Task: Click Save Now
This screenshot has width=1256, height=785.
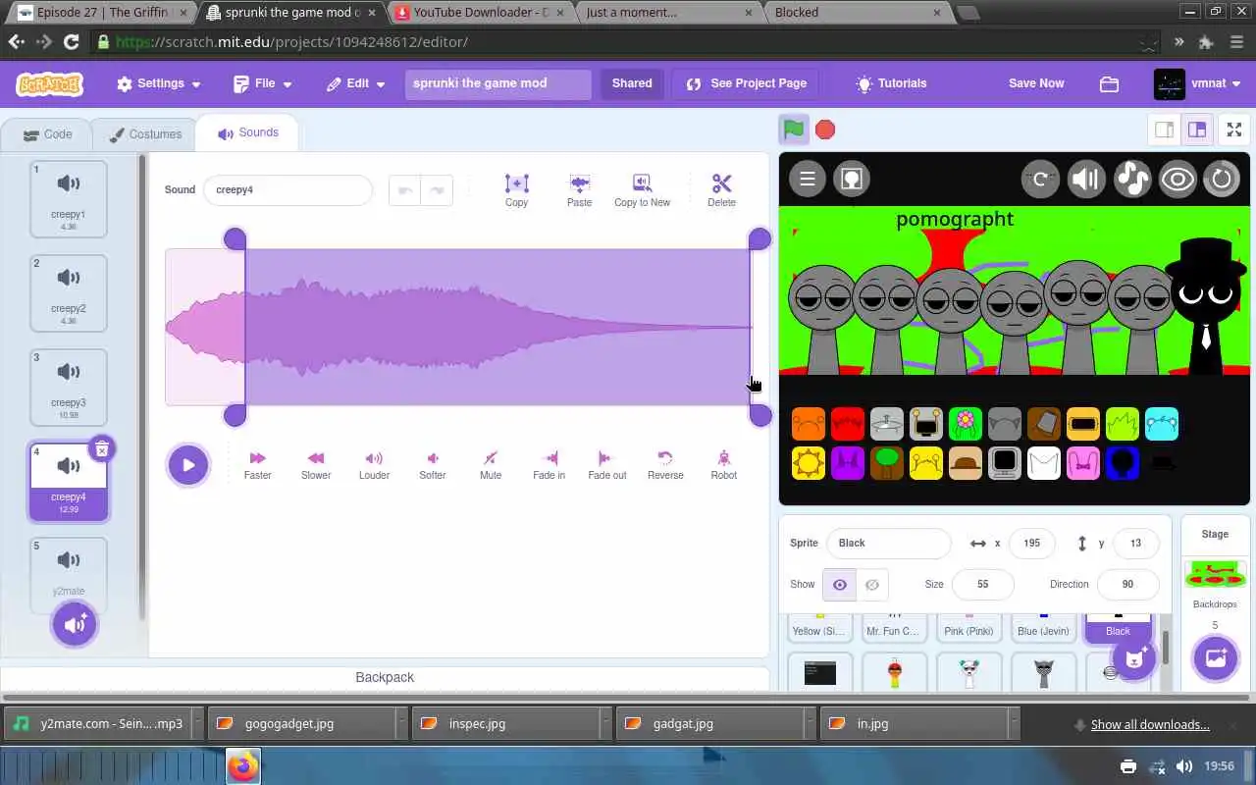Action: pos(1036,83)
